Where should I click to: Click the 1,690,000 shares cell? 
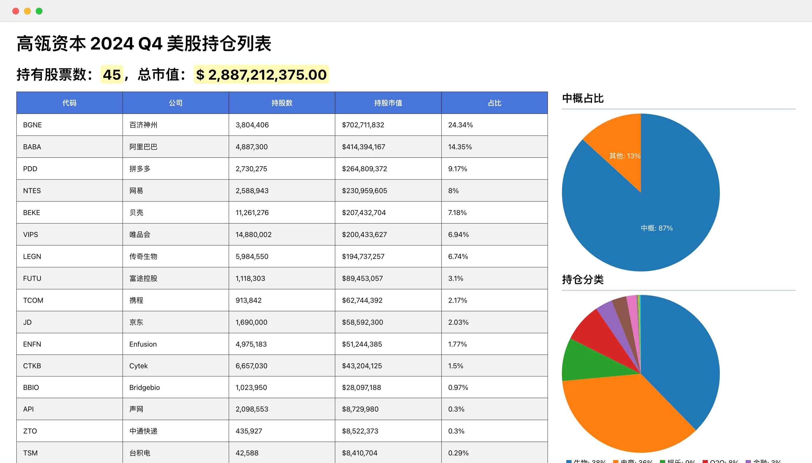click(282, 322)
